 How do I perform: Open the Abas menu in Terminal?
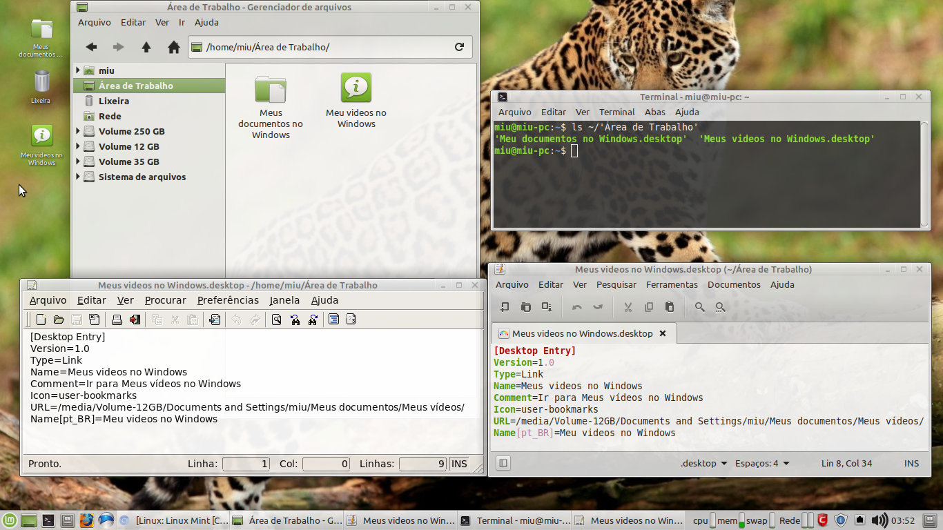tap(654, 112)
